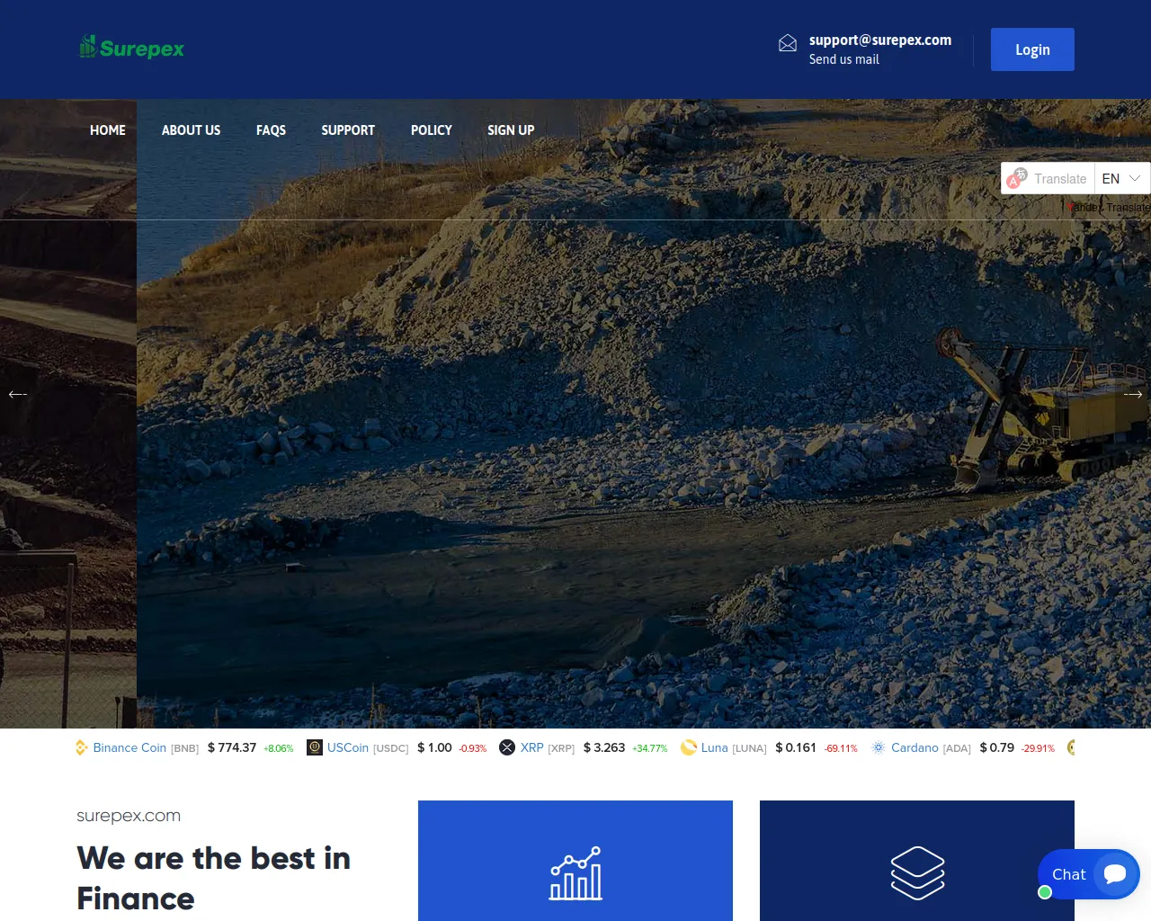Open the Luna ticker link

click(715, 747)
